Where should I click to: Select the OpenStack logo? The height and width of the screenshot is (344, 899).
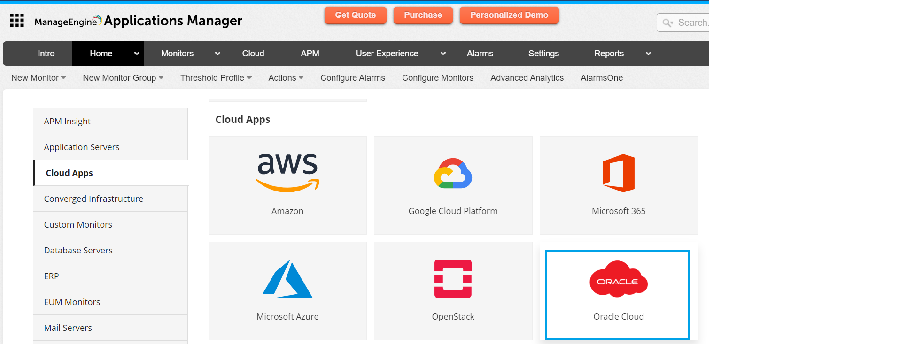[453, 279]
